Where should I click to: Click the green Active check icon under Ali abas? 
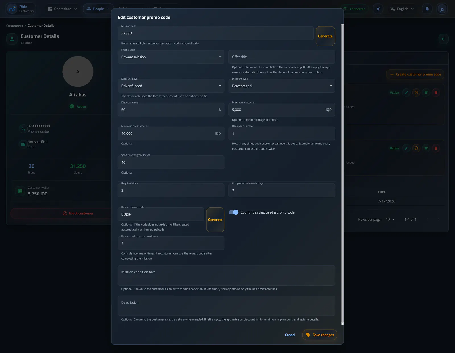[72, 106]
